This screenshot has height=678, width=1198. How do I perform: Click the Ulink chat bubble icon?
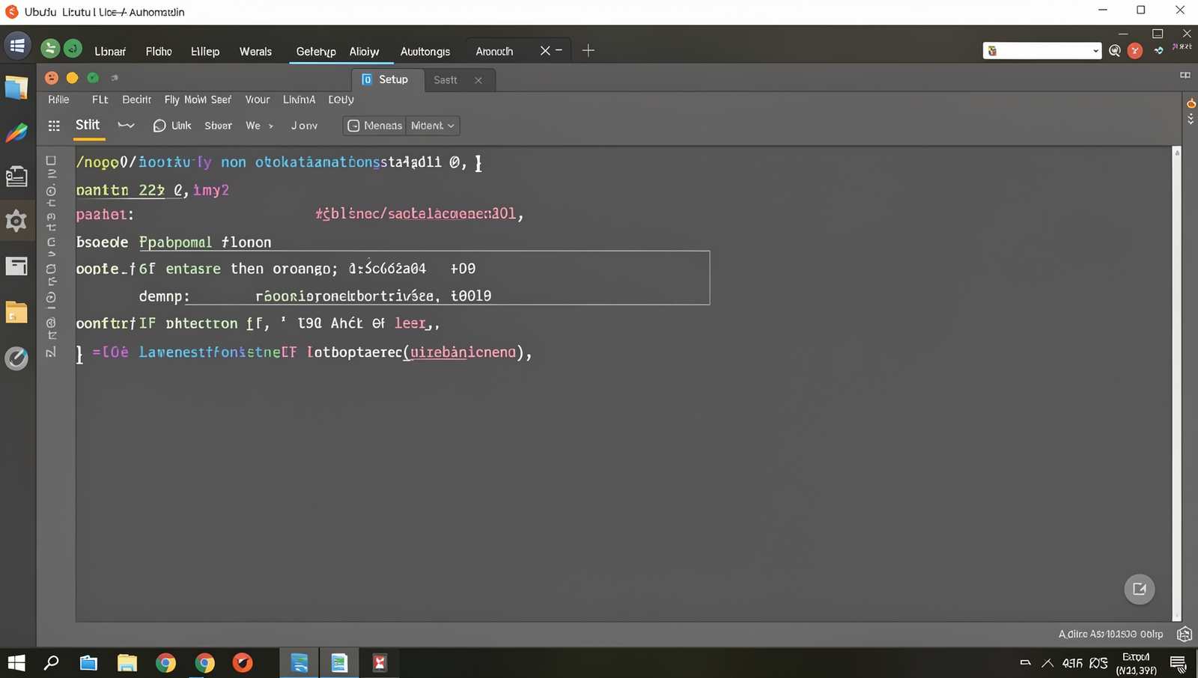159,126
